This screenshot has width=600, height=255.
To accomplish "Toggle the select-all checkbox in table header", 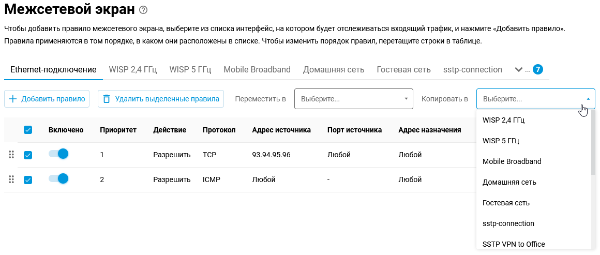I will tap(28, 130).
